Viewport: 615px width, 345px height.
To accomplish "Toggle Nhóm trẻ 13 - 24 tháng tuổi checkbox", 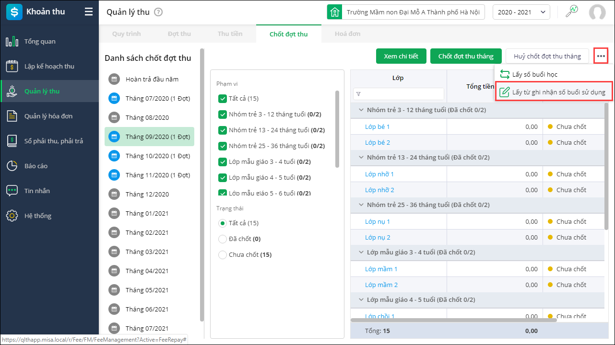I will 222,130.
